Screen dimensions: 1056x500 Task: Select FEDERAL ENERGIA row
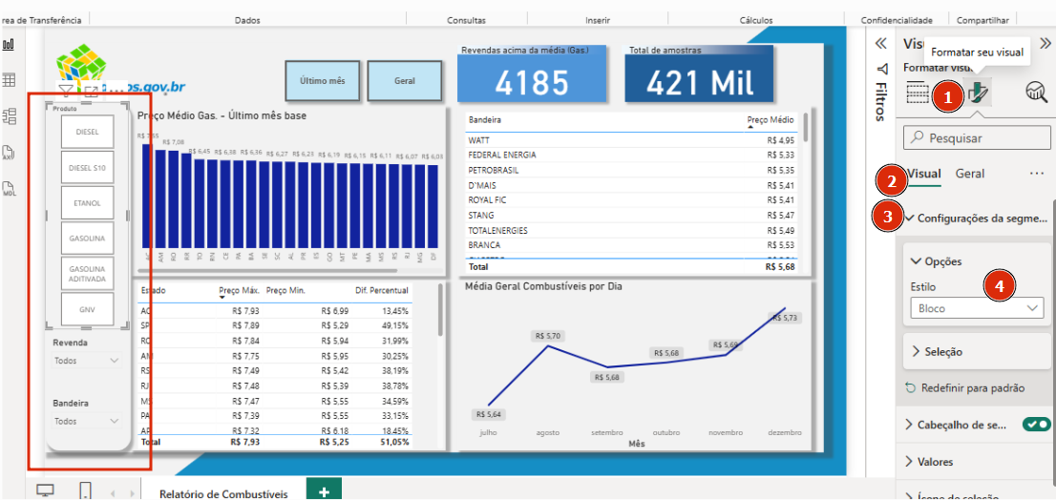click(631, 156)
